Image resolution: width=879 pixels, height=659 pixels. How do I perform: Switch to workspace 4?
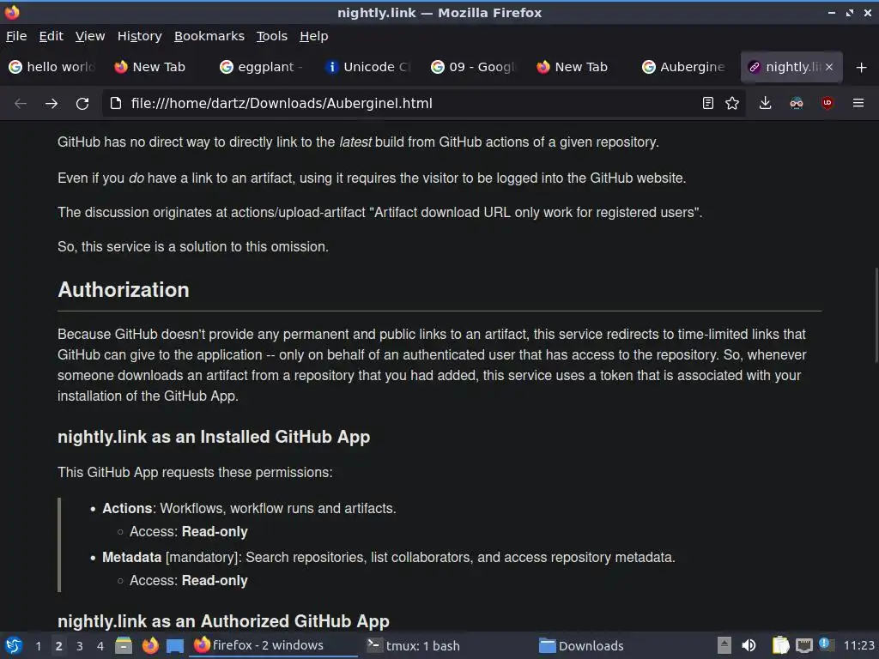point(100,646)
